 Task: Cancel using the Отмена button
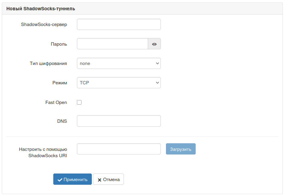point(108,179)
